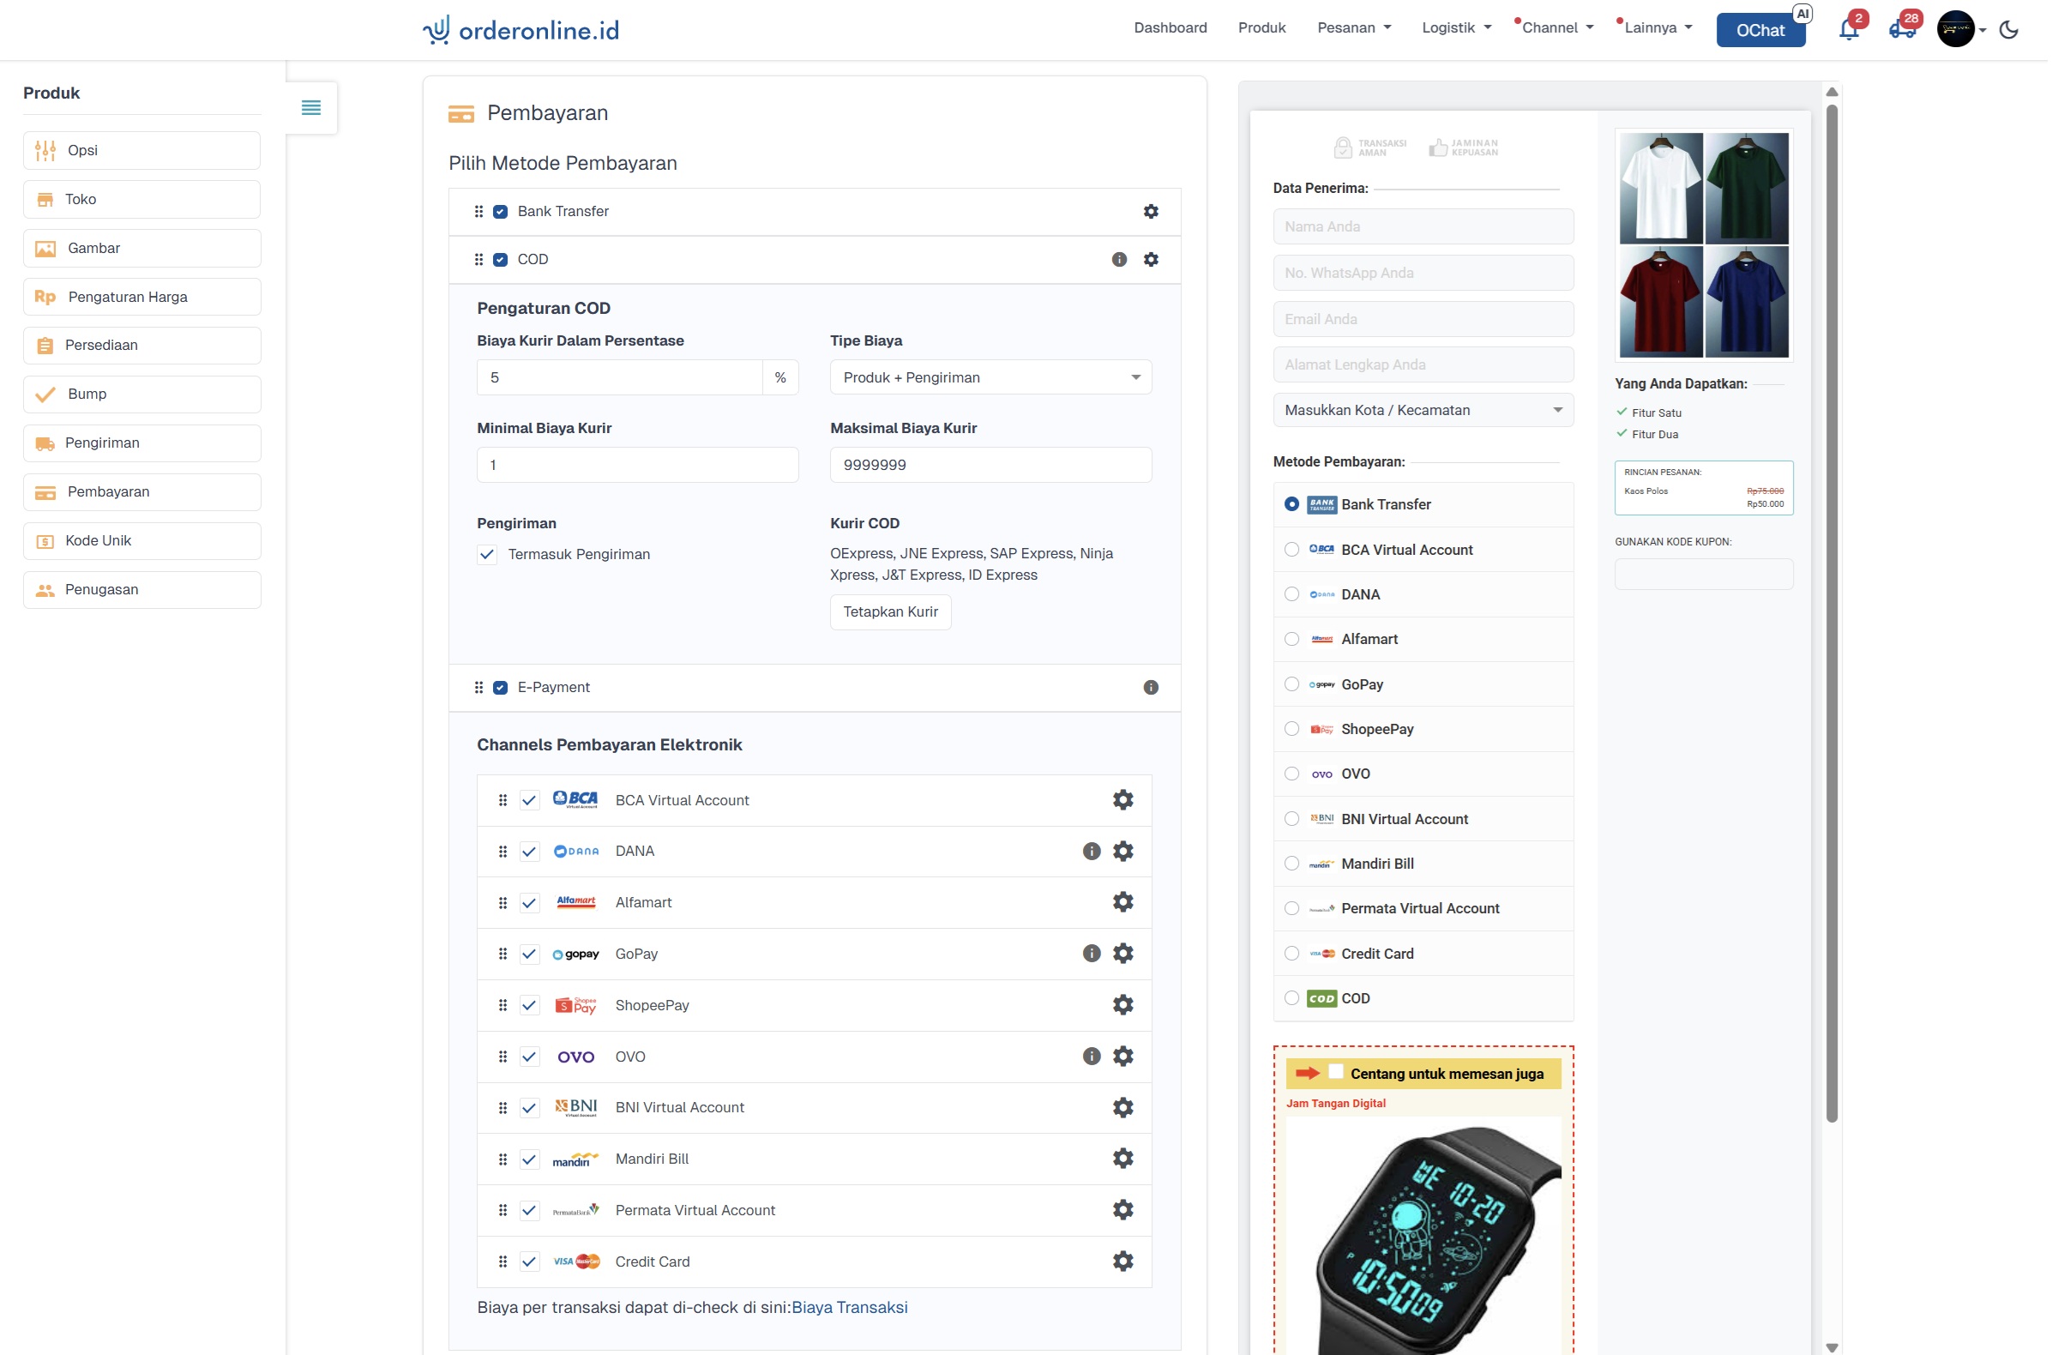The height and width of the screenshot is (1355, 2058).
Task: Open Permata Virtual Account gear settings
Action: (1128, 1215)
